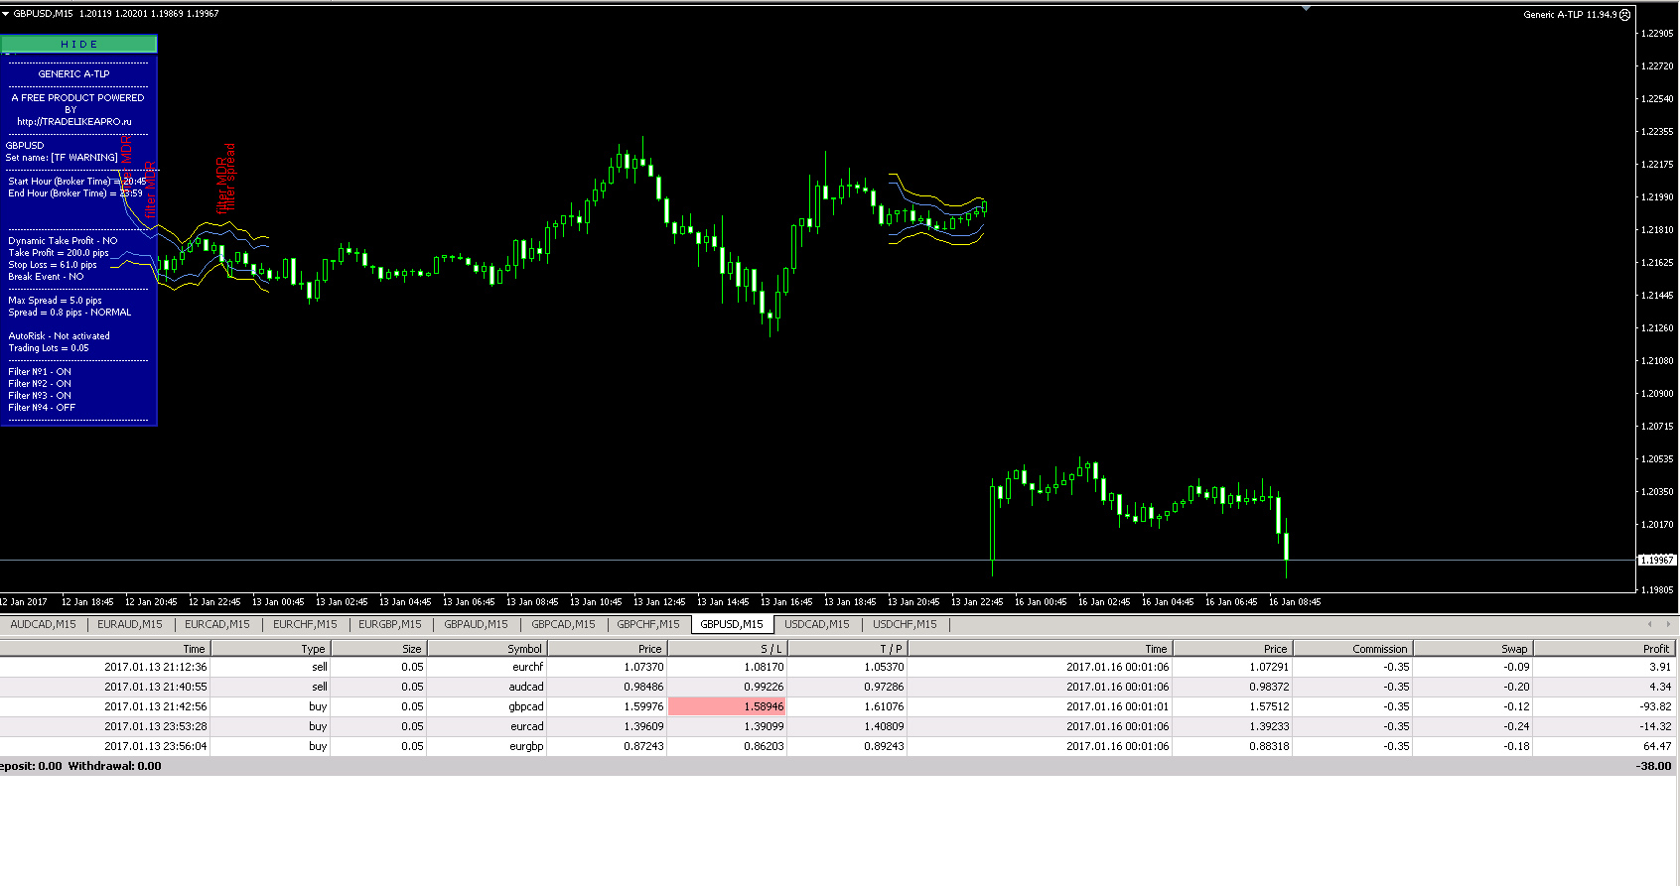Click the total profit value -38.00
This screenshot has height=886, width=1680.
[x=1654, y=766]
